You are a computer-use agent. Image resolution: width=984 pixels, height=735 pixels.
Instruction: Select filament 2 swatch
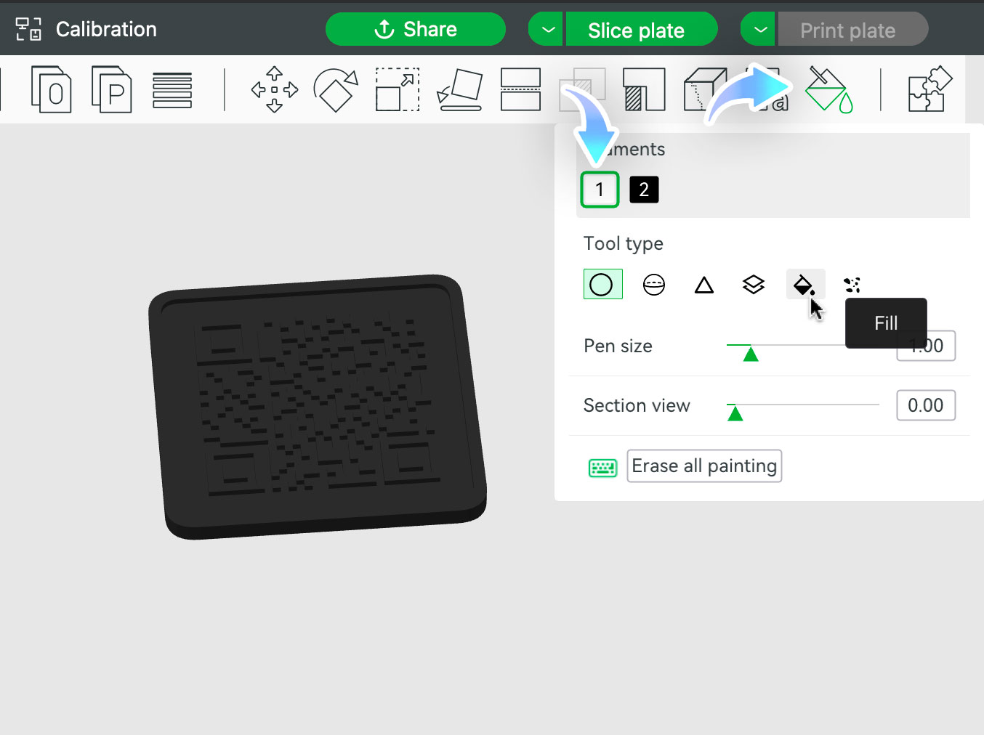pyautogui.click(x=643, y=189)
